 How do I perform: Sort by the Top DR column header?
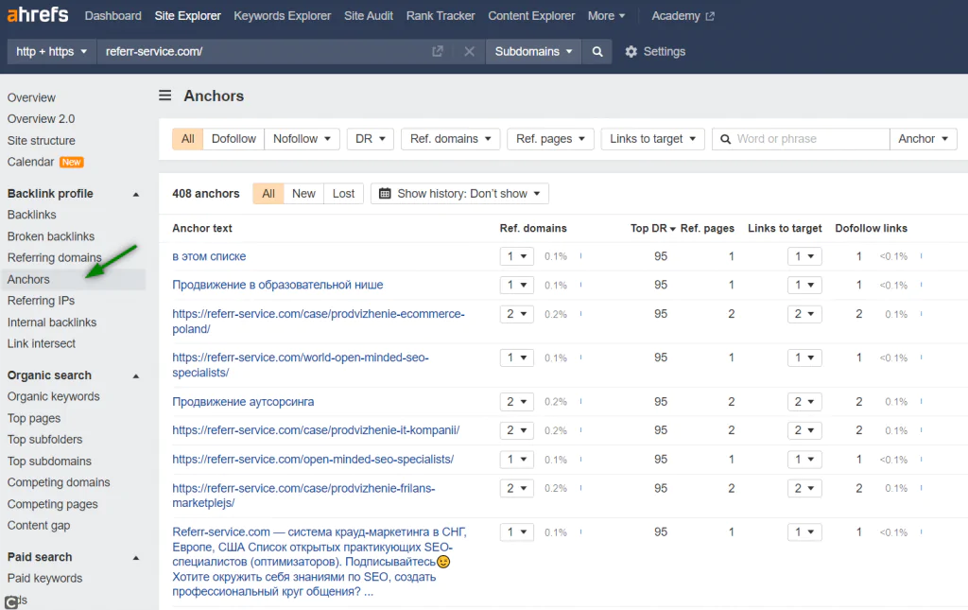[x=652, y=229]
